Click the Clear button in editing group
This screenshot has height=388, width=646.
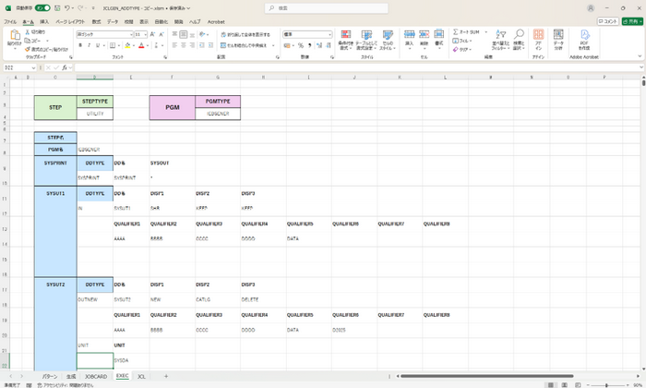461,50
